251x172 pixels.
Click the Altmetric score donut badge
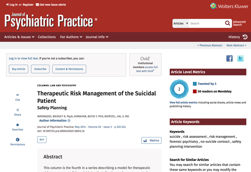pos(179,89)
